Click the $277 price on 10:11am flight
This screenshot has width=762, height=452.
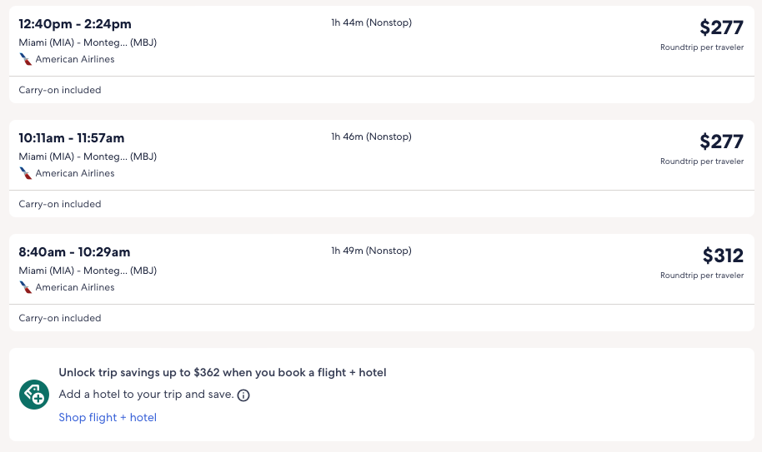[721, 142]
